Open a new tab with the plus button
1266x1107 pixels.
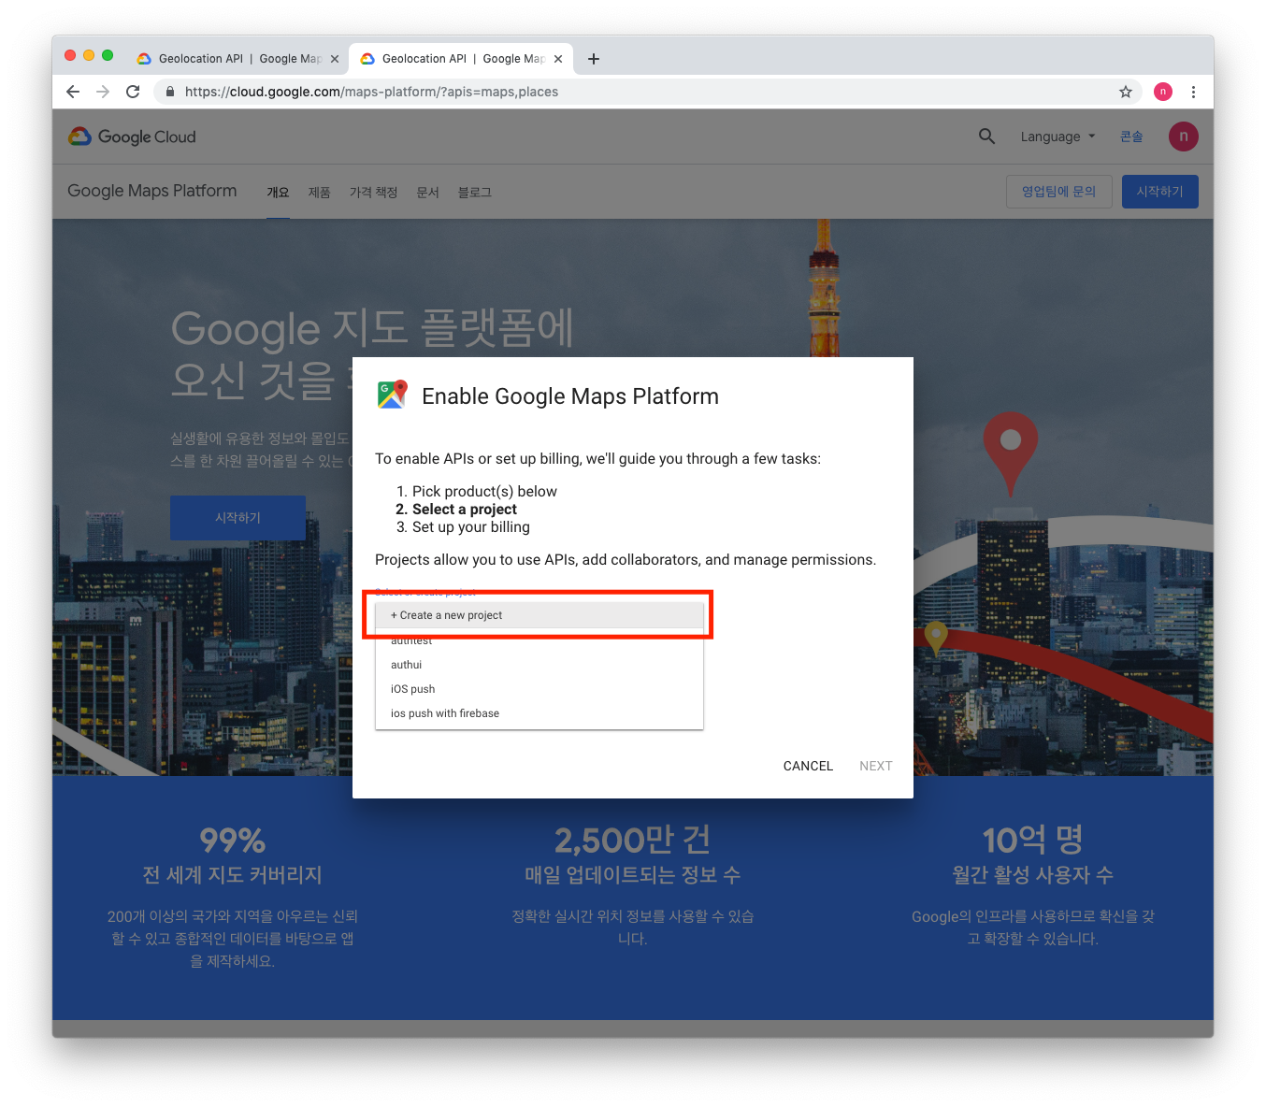tap(594, 59)
